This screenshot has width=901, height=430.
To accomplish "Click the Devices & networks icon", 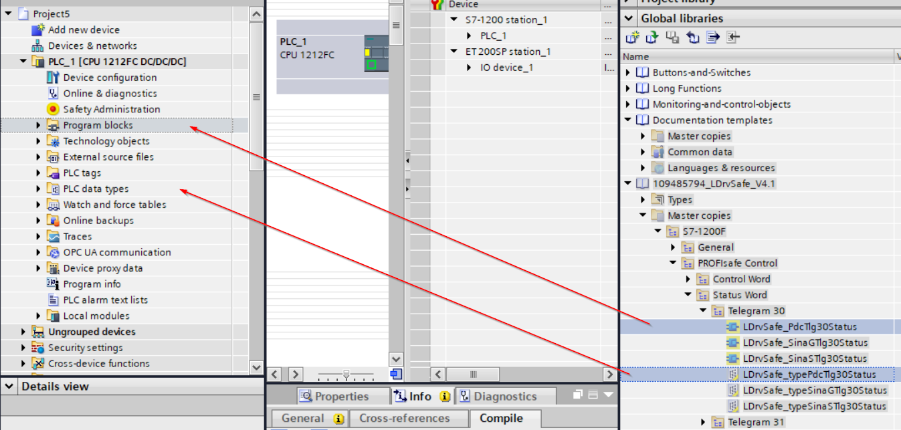I will (38, 45).
